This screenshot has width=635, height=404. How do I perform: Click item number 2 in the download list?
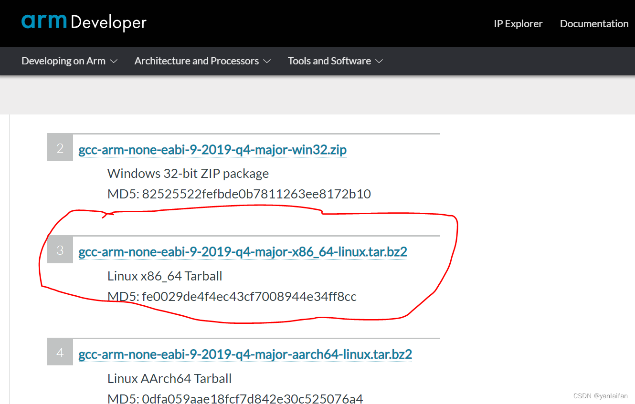60,148
